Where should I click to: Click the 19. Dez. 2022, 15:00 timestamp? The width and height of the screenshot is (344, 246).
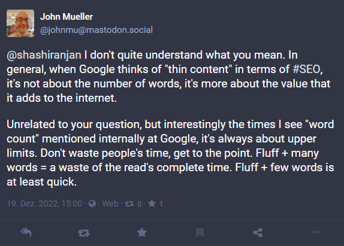44,204
